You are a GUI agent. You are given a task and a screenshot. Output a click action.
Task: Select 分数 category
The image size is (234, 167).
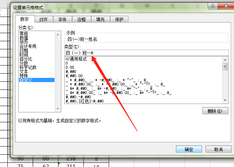(x=37, y=63)
